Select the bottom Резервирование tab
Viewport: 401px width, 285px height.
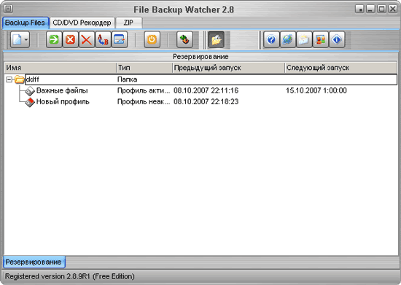34,262
